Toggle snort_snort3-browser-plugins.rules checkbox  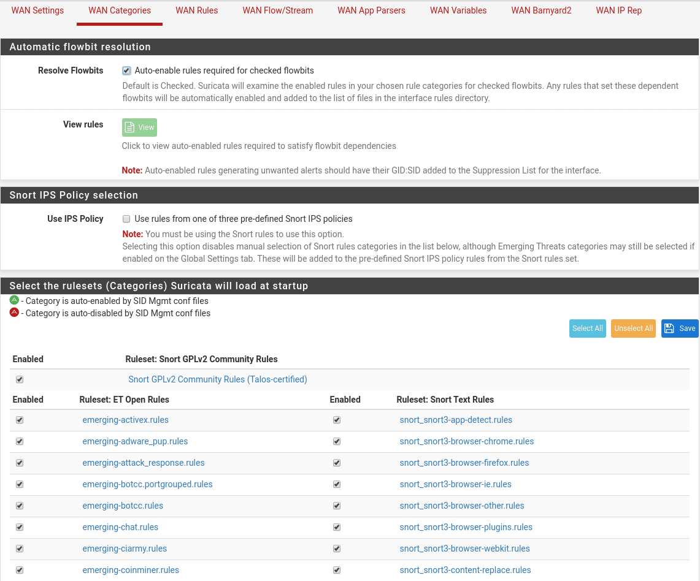click(337, 527)
